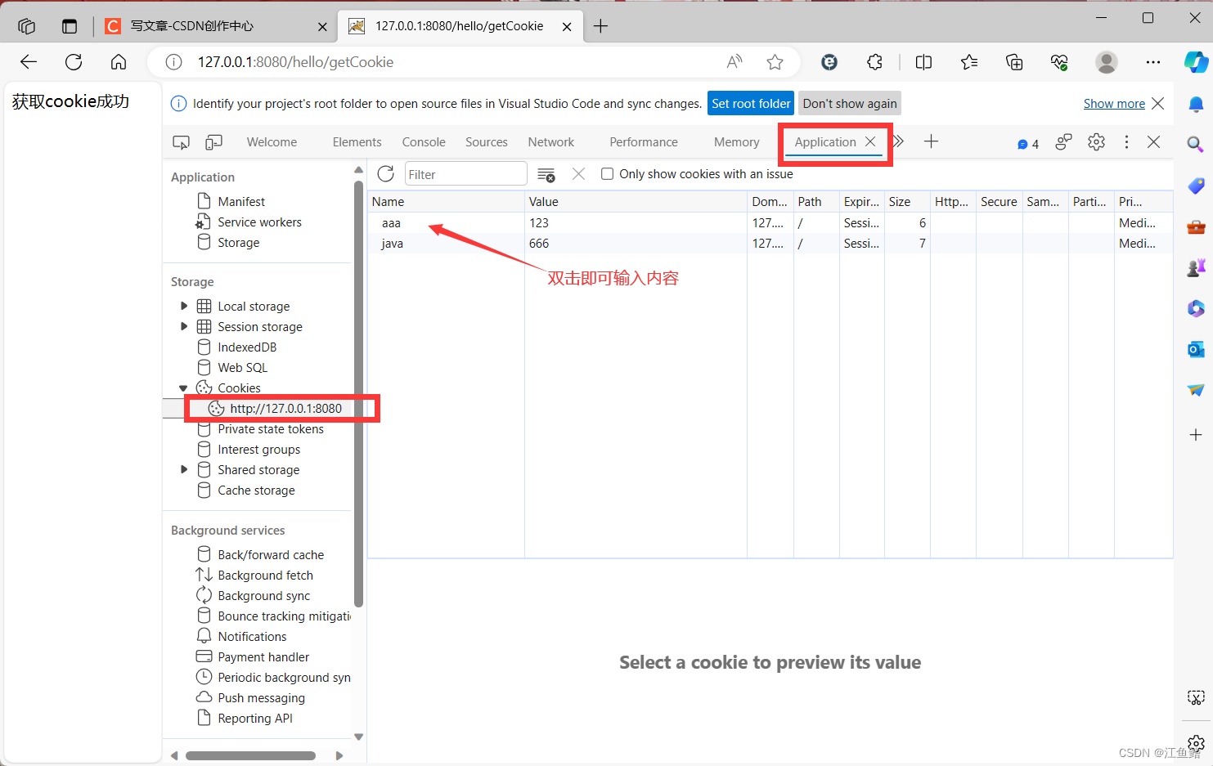Switch to the CSDN创作中心 browser tab
The width and height of the screenshot is (1213, 766).
tap(215, 26)
